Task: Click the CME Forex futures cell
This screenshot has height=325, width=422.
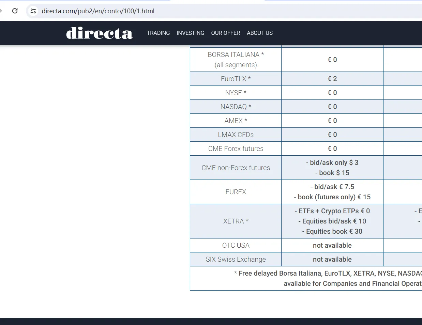Action: [236, 149]
